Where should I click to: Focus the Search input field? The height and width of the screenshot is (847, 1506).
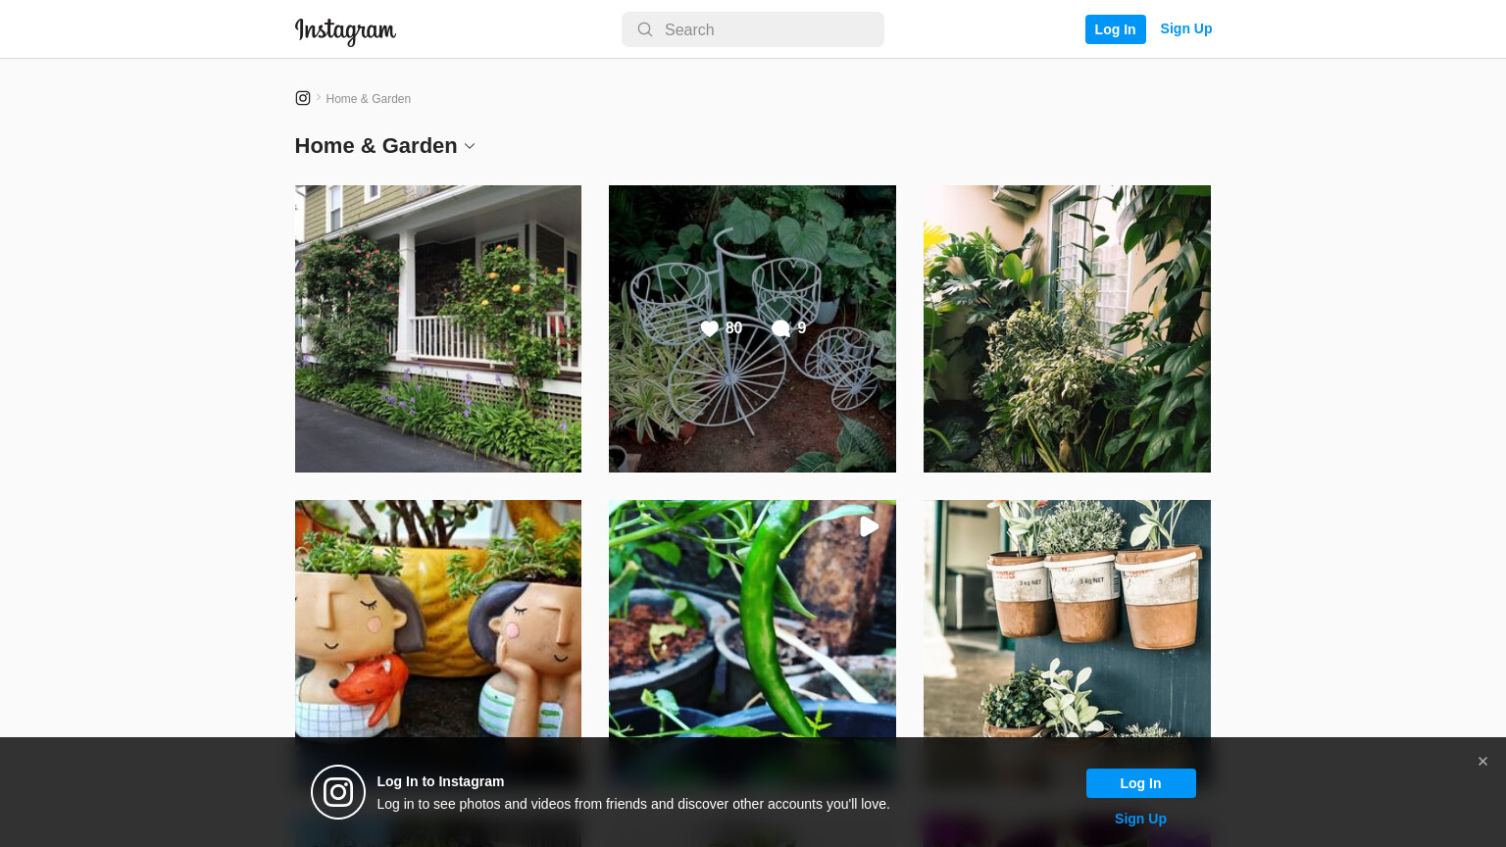[x=753, y=29]
